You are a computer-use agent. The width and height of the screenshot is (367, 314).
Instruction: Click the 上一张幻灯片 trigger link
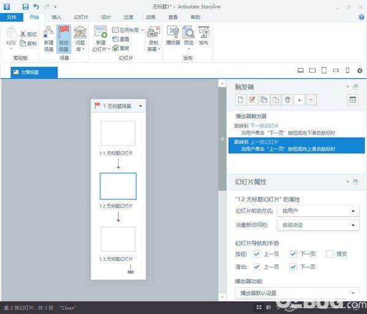[x=264, y=142]
